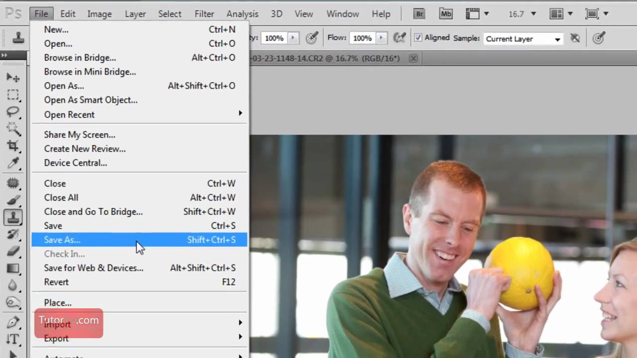Open the View menu

pos(304,14)
